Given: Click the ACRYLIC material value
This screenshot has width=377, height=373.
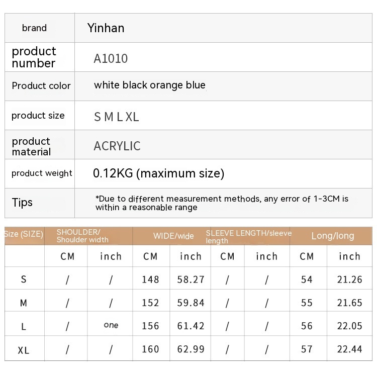Looking at the screenshot, I should coord(117,146).
